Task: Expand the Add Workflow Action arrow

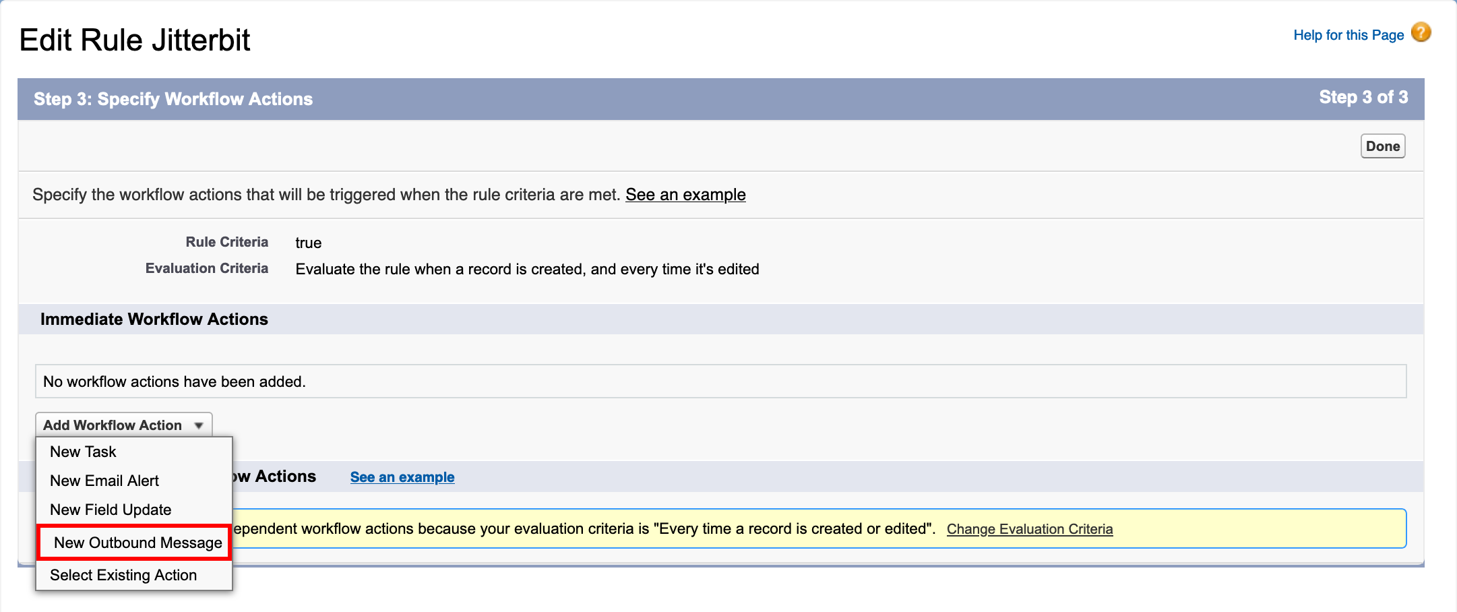Action: (199, 425)
